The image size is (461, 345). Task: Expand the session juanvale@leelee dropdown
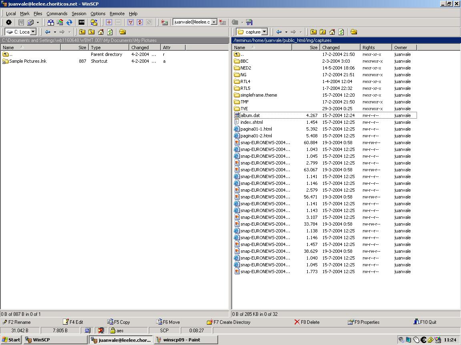click(x=214, y=22)
